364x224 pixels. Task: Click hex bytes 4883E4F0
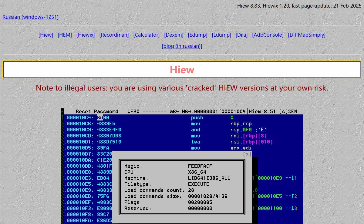(x=109, y=130)
